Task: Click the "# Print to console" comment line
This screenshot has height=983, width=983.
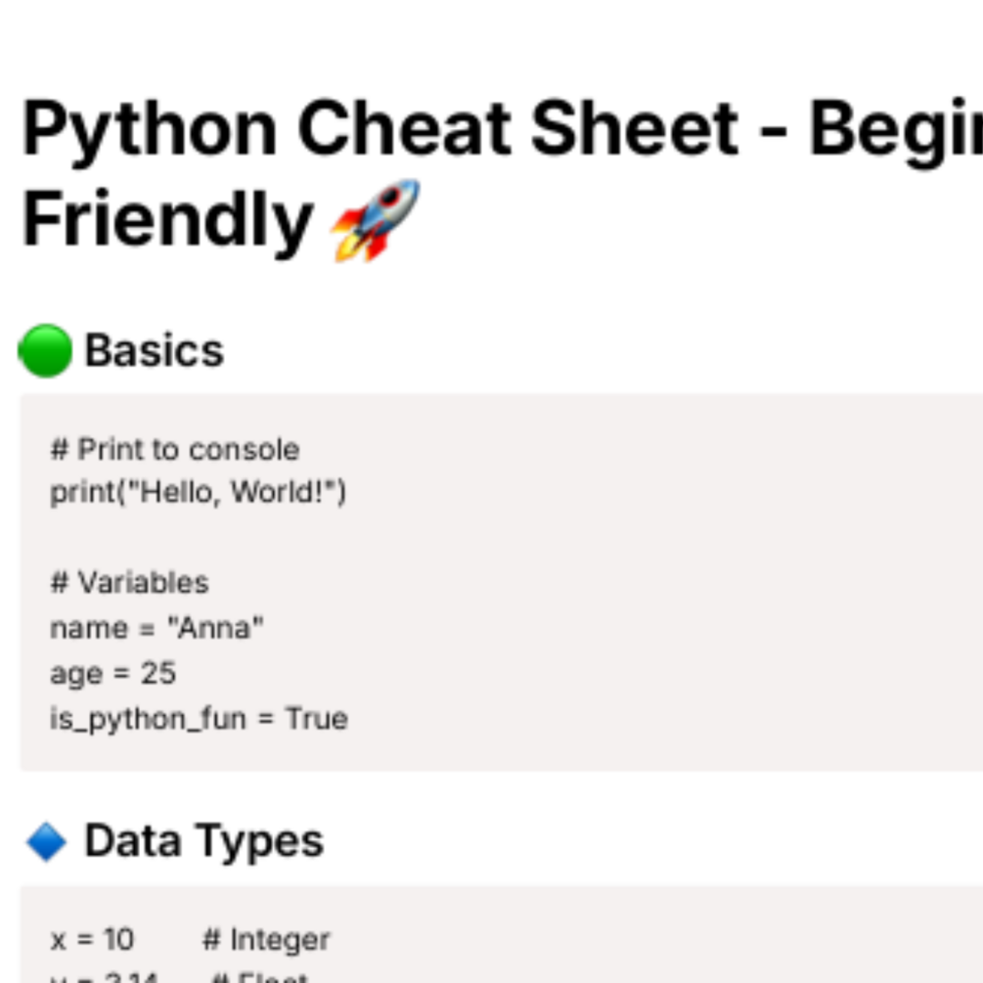Action: [174, 450]
